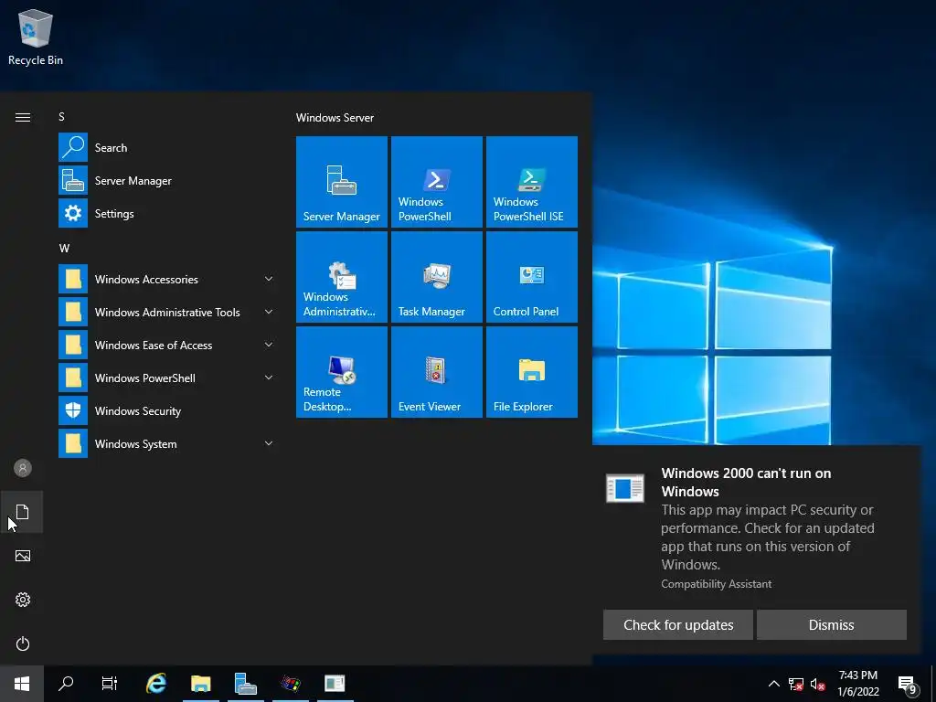Click Check for updates in the notification
Screen dimensions: 936x702
(x=678, y=624)
